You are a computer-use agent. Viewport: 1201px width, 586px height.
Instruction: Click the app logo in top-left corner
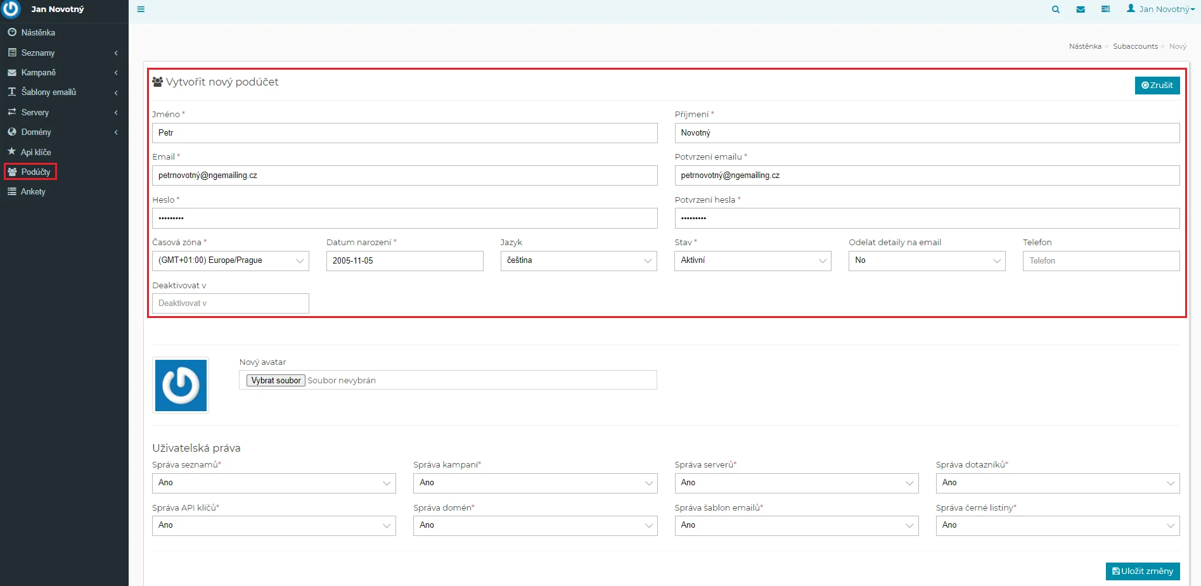coord(11,10)
